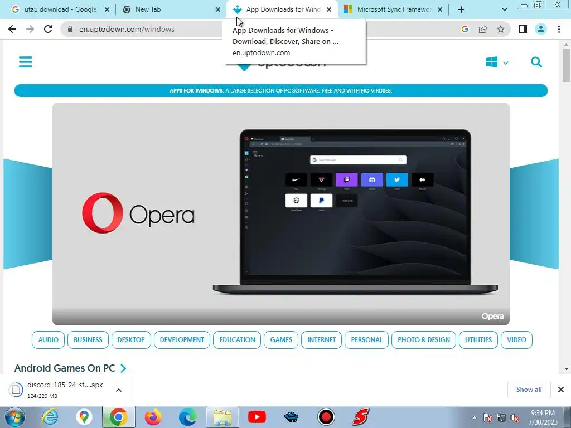Open the GAMES category
This screenshot has height=428, width=571.
coord(281,339)
